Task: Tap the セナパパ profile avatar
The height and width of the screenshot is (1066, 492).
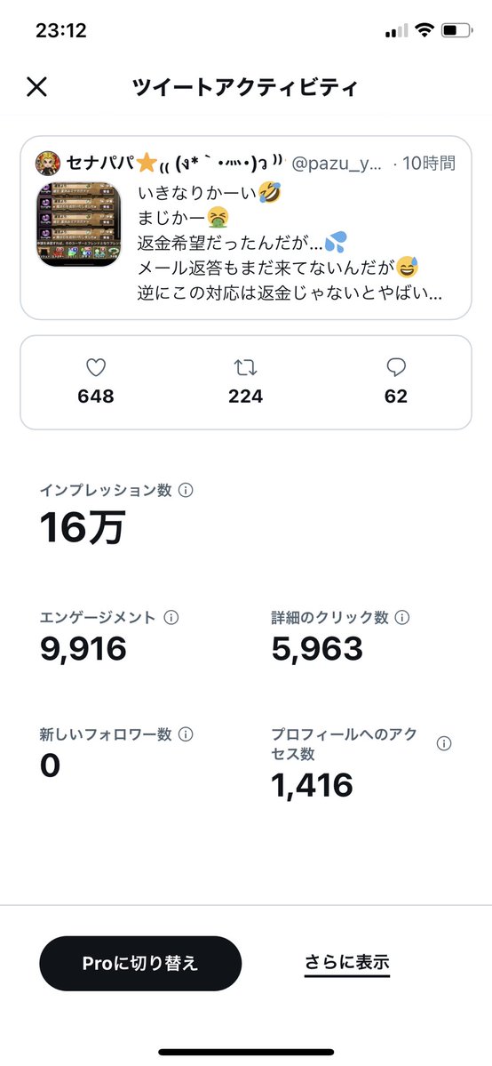Action: click(48, 164)
